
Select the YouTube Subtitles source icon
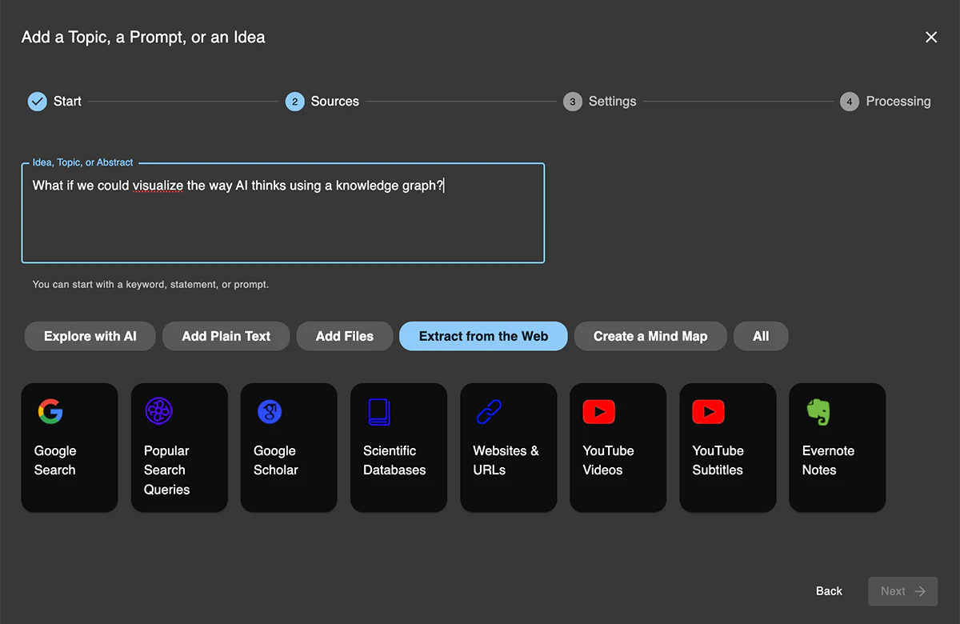(x=708, y=411)
